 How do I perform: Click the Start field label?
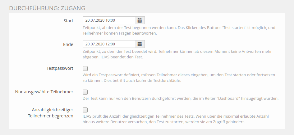[68, 21]
